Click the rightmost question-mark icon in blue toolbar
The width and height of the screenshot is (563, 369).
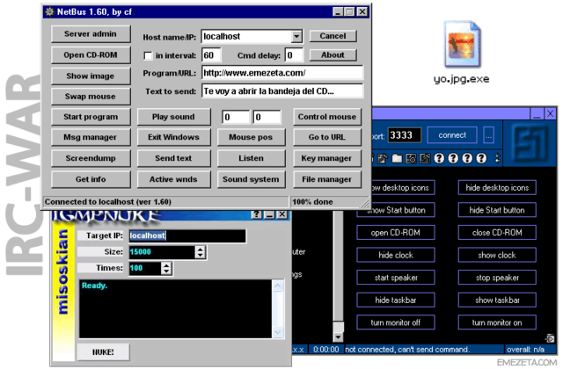click(x=481, y=158)
